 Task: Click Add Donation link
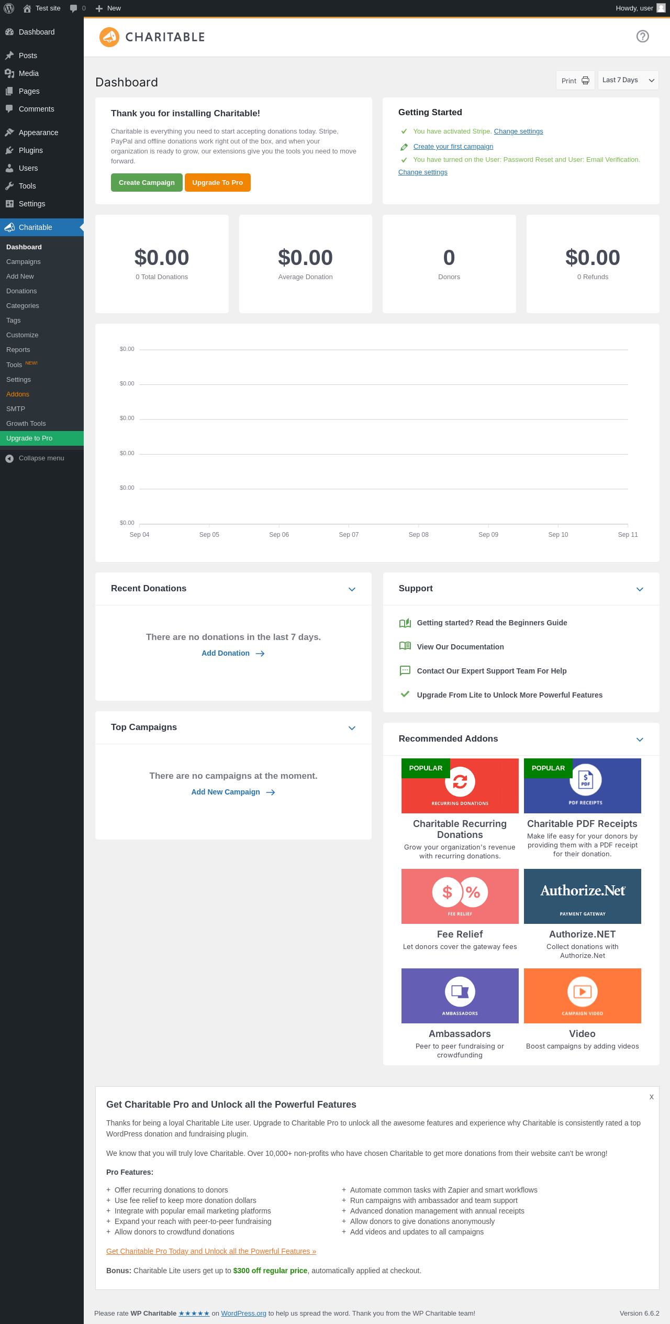coord(226,653)
